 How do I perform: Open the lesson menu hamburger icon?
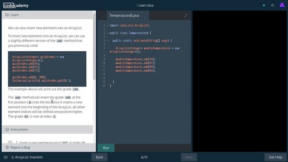click(6, 157)
